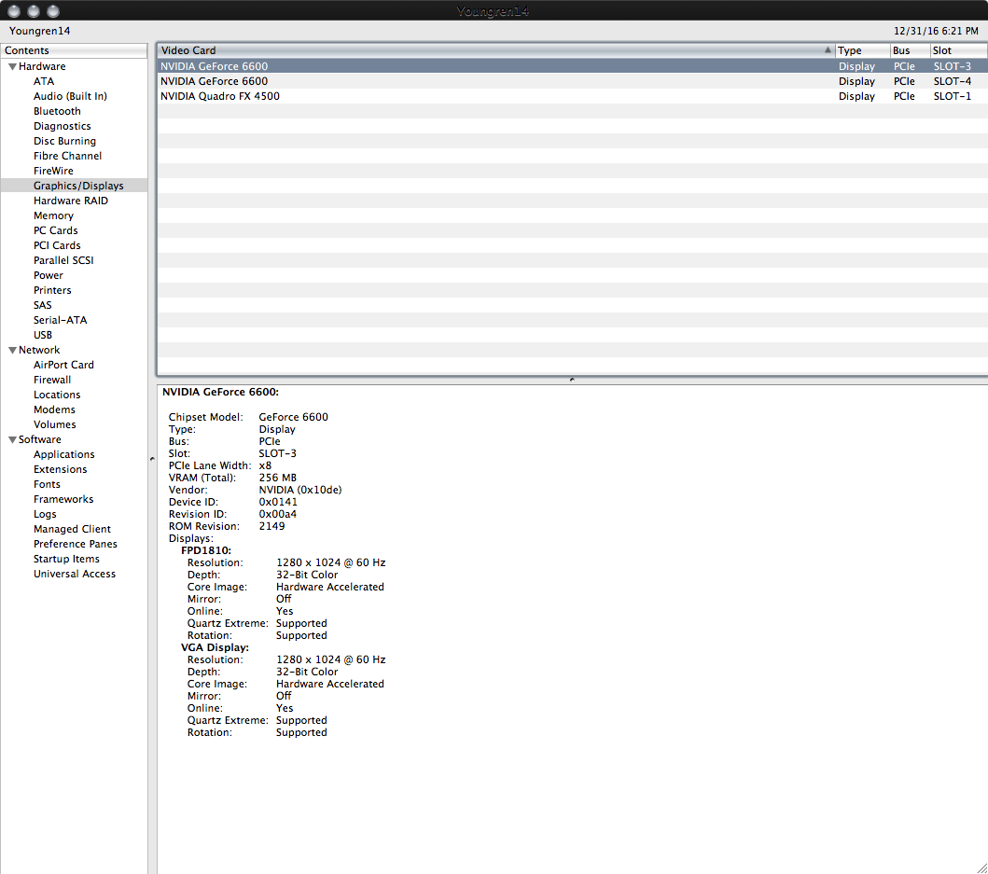988x874 pixels.
Task: Select the GeForce 6600 row in SLOT-3
Action: (572, 66)
